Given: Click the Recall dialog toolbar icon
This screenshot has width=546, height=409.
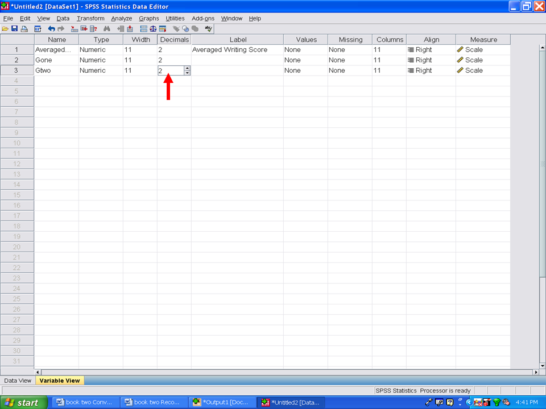Looking at the screenshot, I should click(38, 28).
